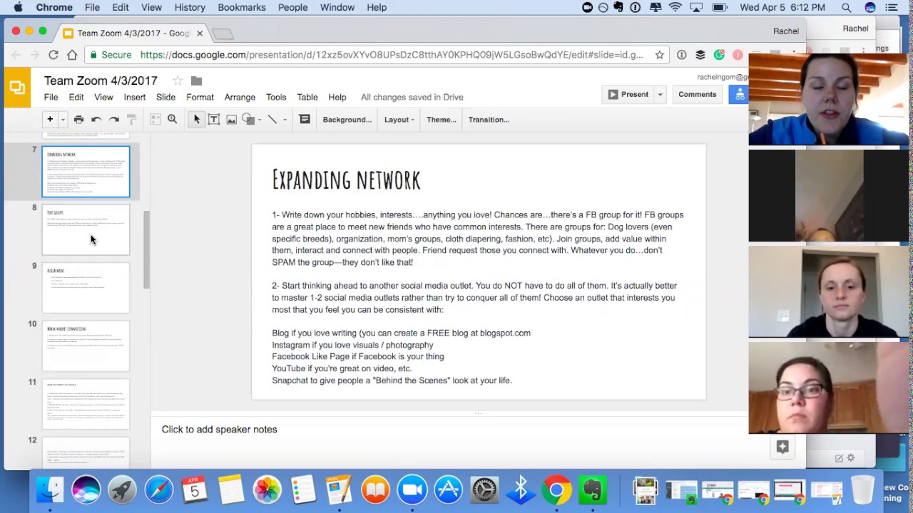Screen dimensions: 913x513
Task: Expand the Present options arrow
Action: point(660,94)
